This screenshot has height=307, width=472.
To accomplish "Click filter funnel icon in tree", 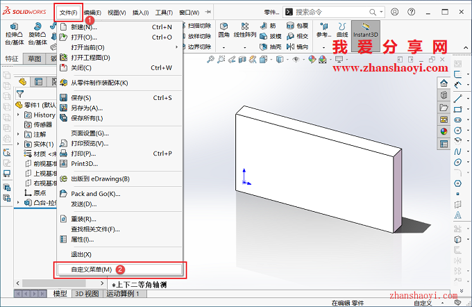I will pos(20,94).
